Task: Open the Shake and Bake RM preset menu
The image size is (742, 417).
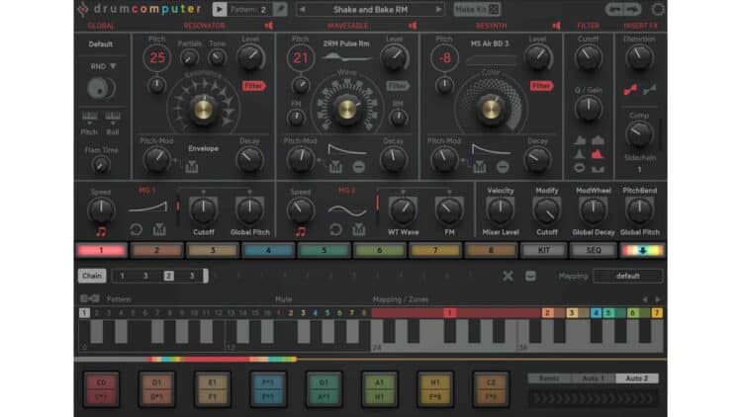Action: pos(371,10)
